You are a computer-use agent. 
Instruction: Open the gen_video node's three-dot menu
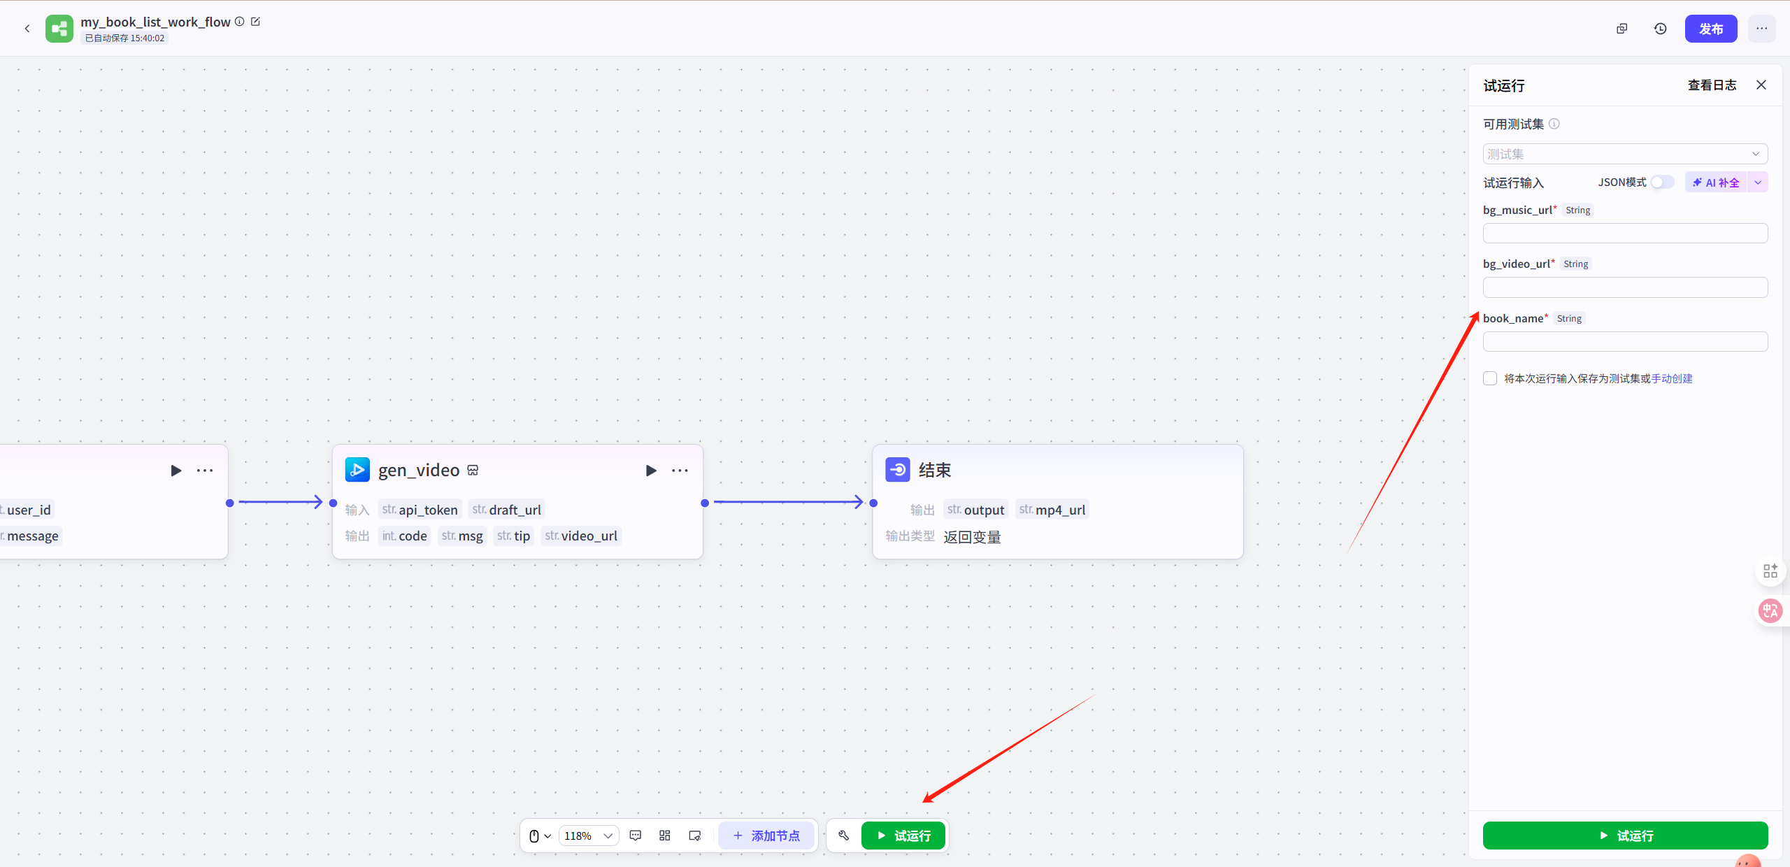coord(680,471)
